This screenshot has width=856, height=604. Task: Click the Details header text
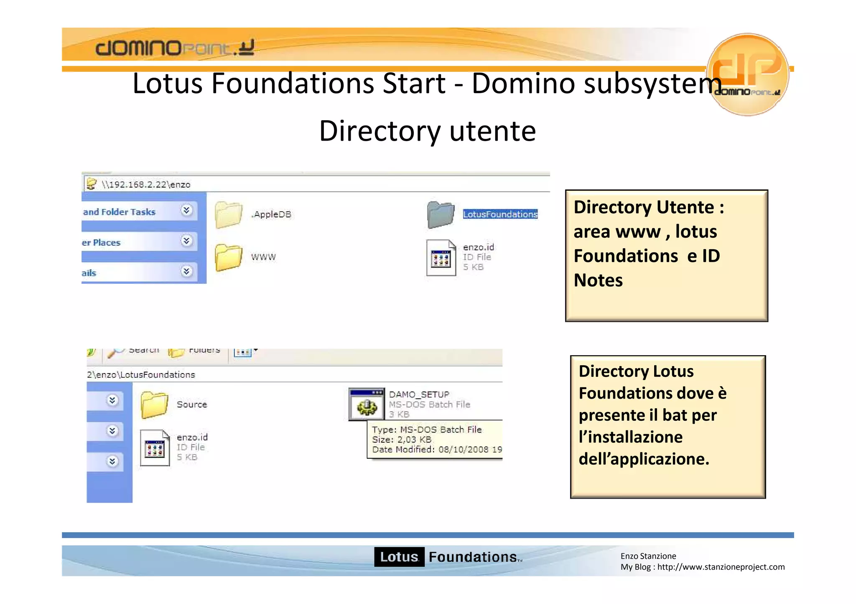(x=89, y=273)
